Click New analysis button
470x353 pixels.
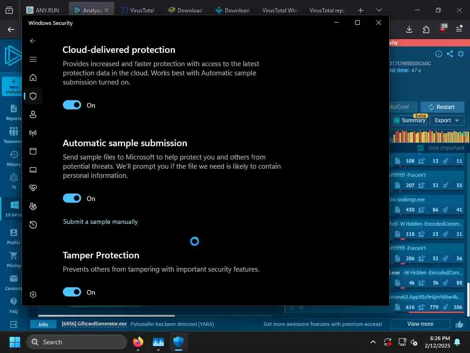(x=12, y=86)
